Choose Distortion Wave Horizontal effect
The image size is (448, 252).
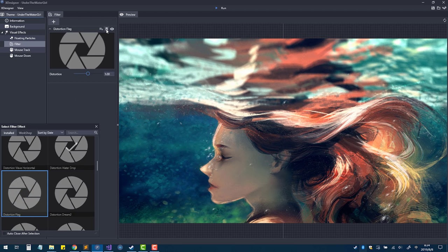24,153
